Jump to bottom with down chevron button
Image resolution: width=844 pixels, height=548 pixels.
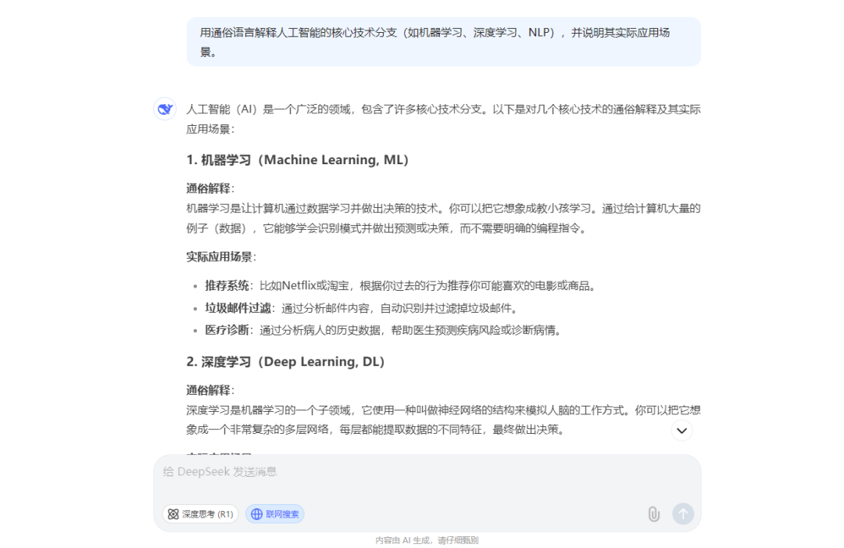click(681, 430)
